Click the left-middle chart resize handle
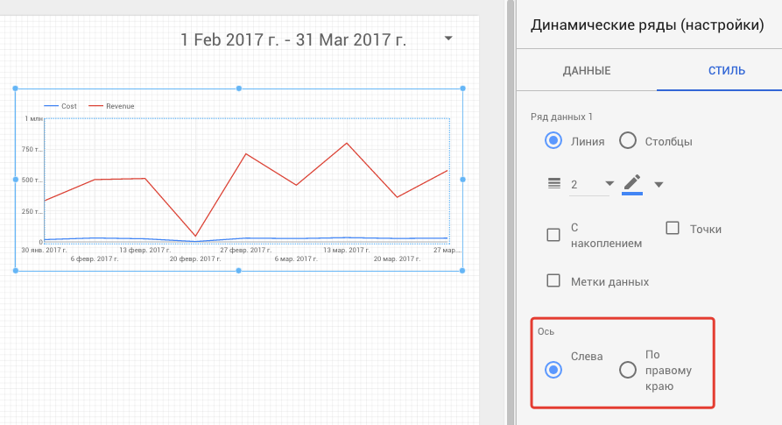Image resolution: width=782 pixels, height=425 pixels. tap(16, 180)
